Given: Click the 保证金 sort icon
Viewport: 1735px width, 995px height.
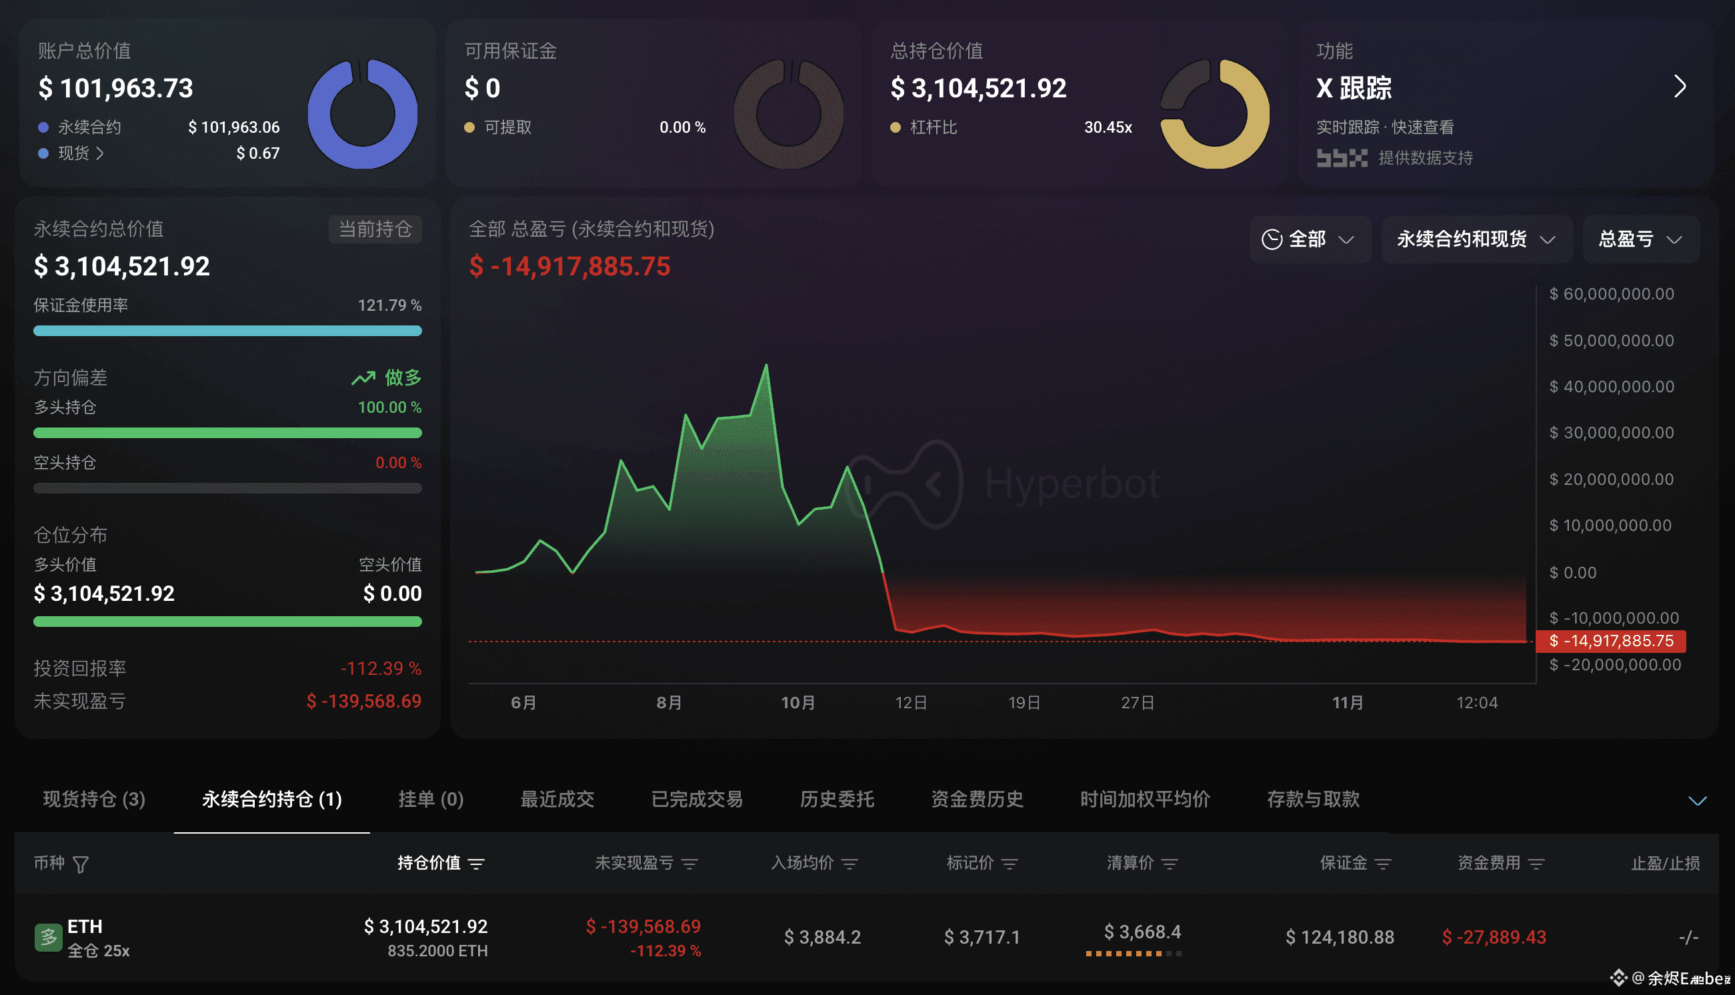Looking at the screenshot, I should [x=1382, y=864].
